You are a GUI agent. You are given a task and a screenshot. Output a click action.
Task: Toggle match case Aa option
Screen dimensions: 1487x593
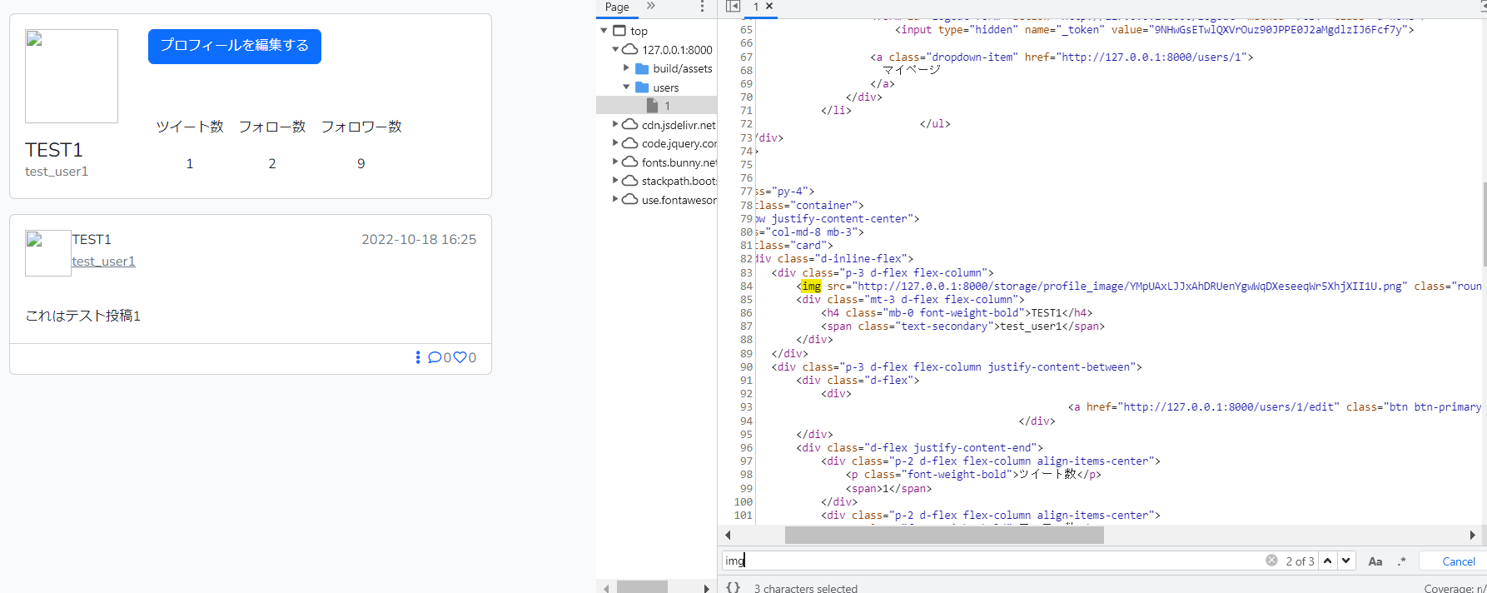1375,561
